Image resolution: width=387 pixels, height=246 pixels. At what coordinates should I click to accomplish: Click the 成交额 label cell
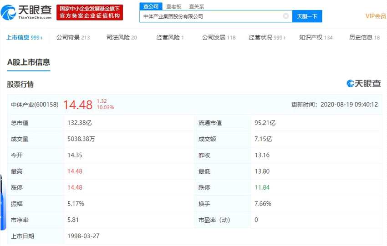(223, 139)
